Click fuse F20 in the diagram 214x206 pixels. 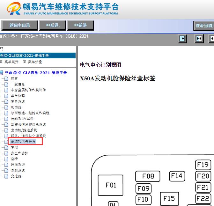coord(203,176)
